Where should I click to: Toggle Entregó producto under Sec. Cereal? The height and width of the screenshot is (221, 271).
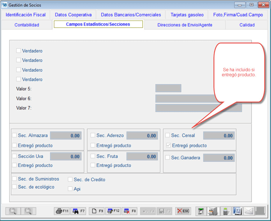[168, 145]
